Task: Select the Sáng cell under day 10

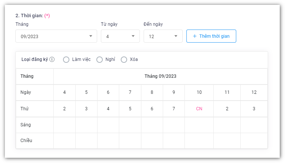Action: point(199,125)
